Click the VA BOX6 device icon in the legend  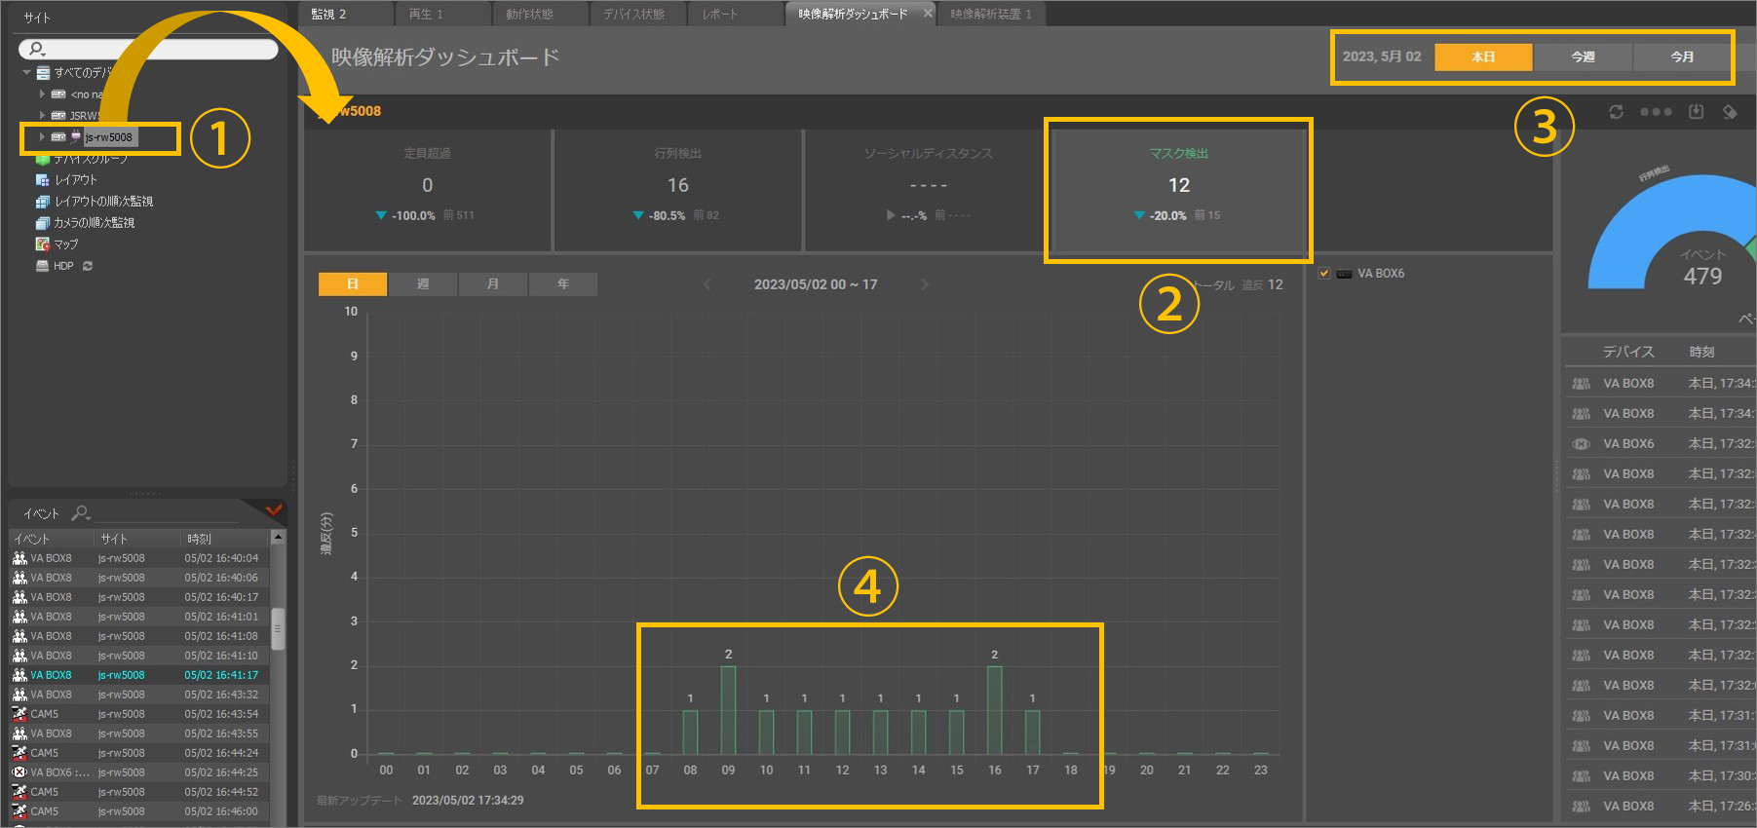pos(1344,274)
